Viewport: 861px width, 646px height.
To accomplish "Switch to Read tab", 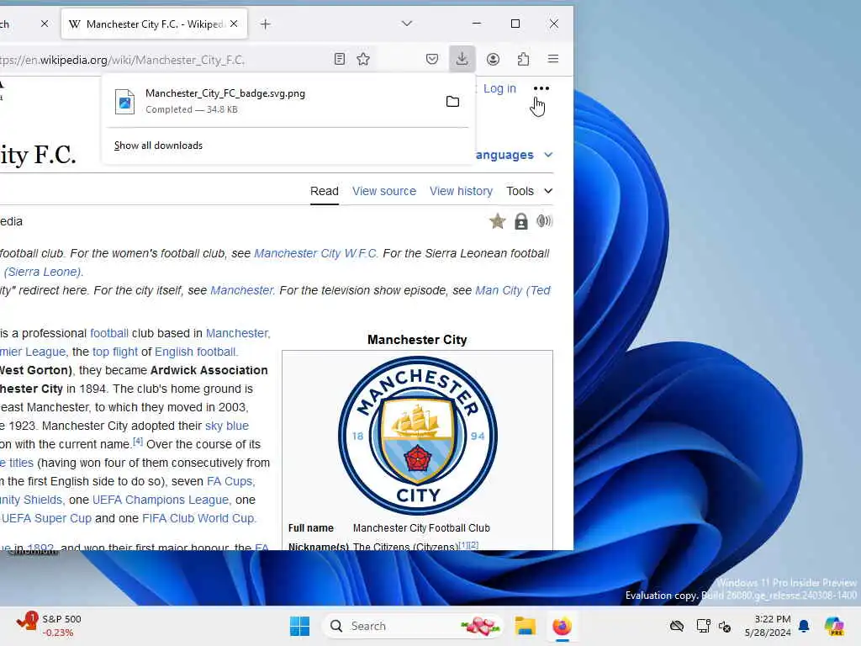I will [324, 191].
